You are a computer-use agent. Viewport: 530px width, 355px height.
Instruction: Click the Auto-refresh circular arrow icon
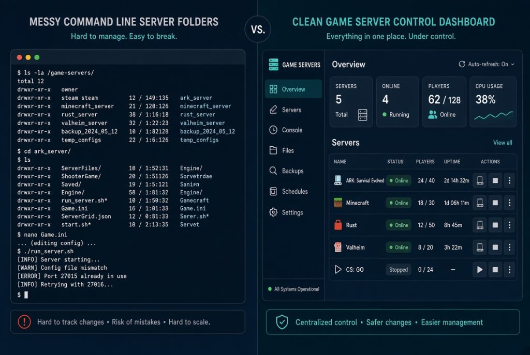[x=462, y=64]
